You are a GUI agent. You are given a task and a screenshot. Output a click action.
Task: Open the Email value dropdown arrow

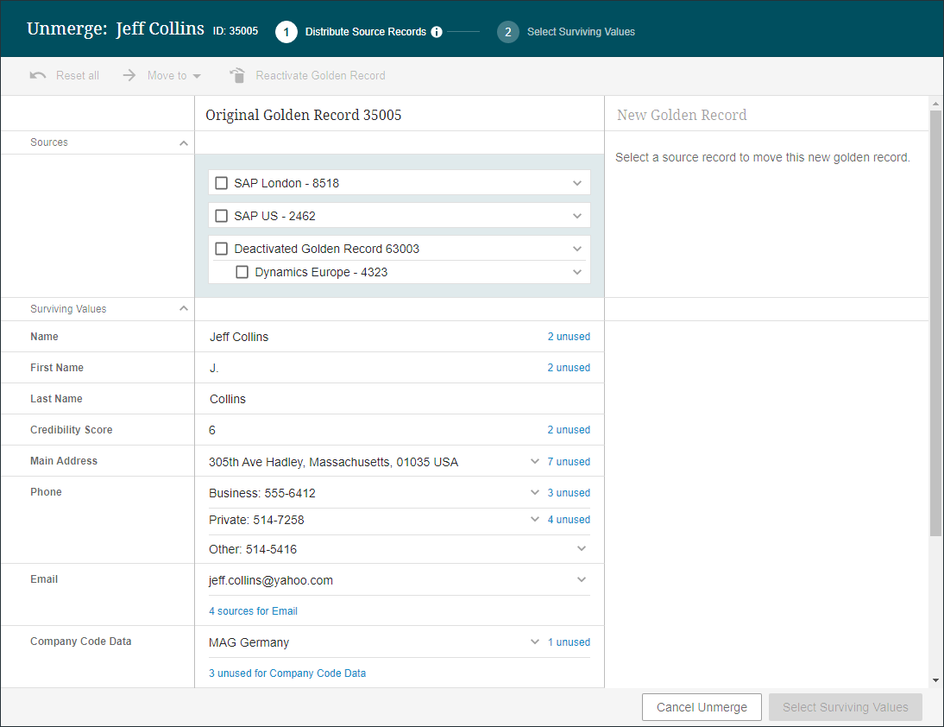coord(582,580)
